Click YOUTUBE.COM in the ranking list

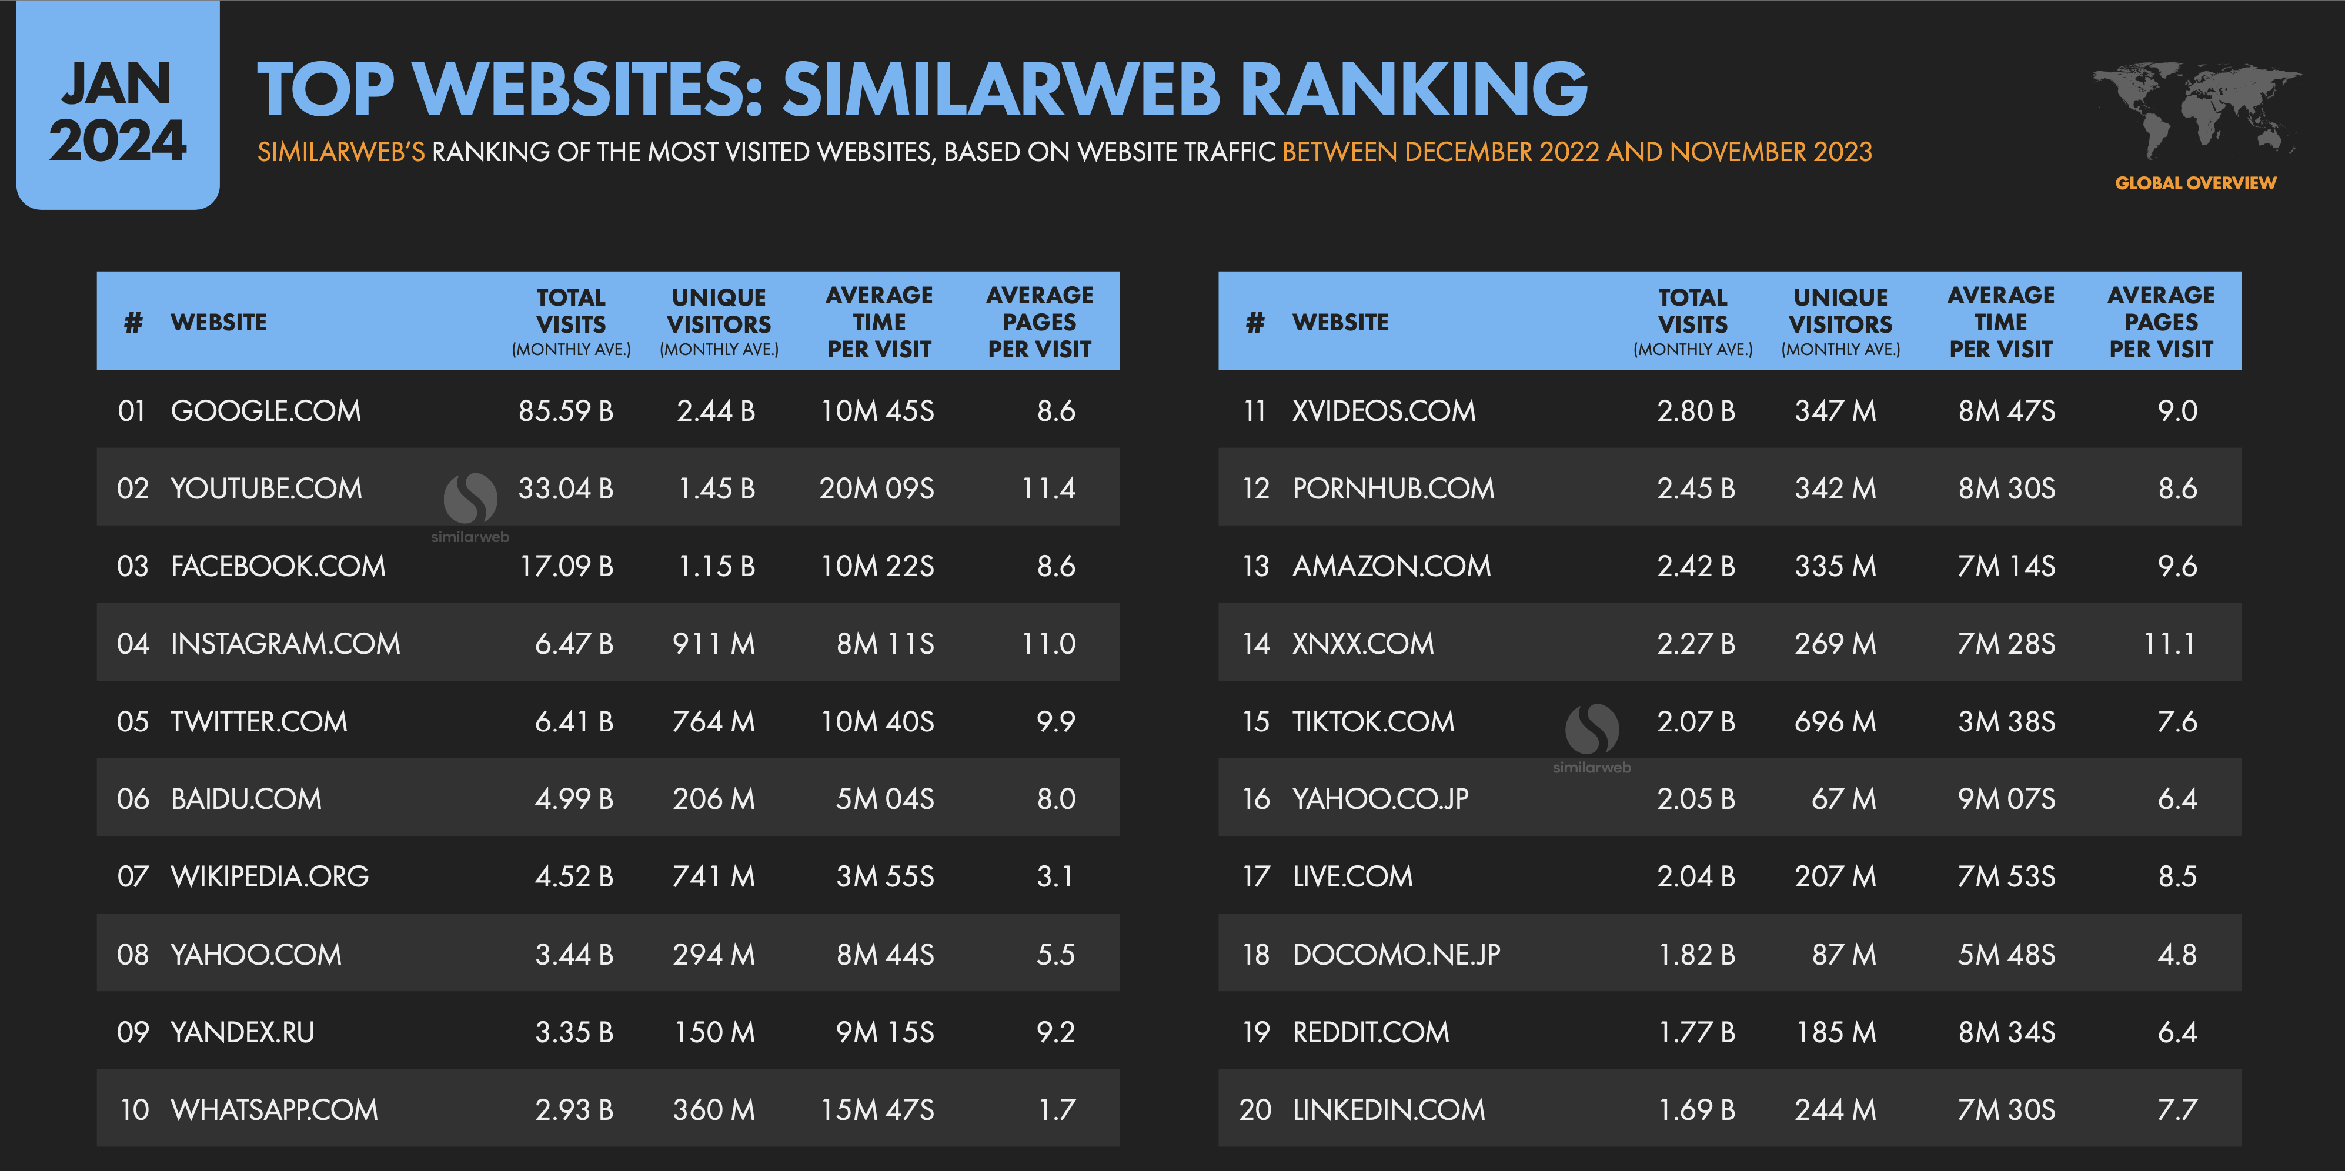pyautogui.click(x=266, y=489)
